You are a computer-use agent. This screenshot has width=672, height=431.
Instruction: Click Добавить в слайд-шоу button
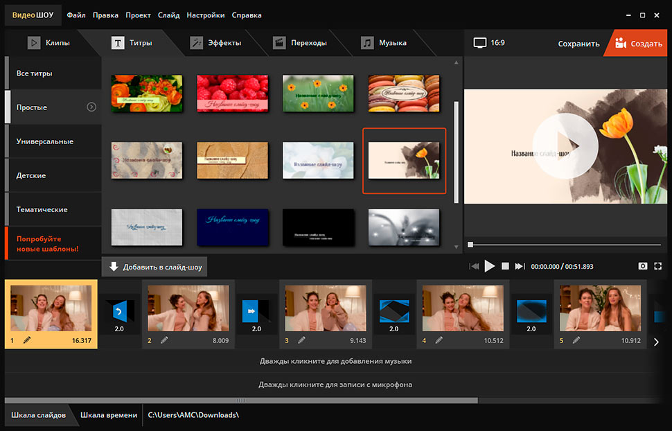pos(154,267)
